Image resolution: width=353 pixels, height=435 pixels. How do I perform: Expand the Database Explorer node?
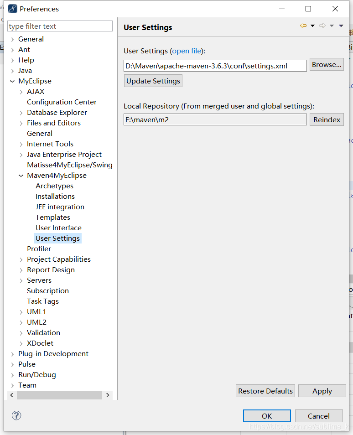tap(21, 113)
